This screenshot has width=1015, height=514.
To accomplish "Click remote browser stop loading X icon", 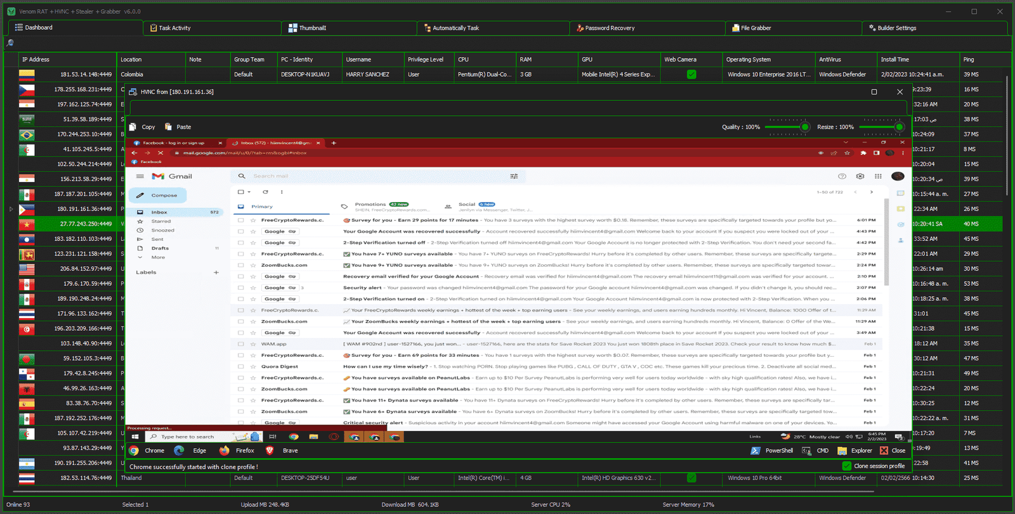I will pyautogui.click(x=160, y=153).
